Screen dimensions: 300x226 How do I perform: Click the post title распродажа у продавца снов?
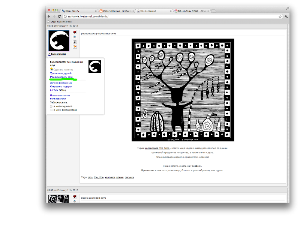point(99,33)
